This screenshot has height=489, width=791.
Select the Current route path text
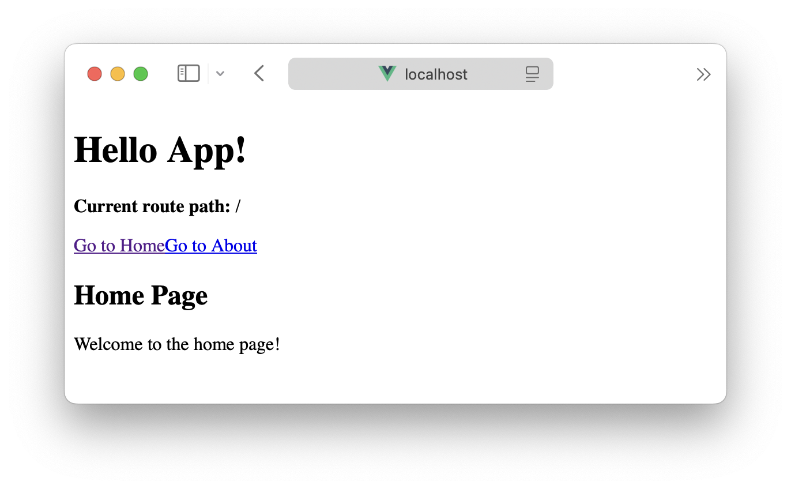point(152,206)
